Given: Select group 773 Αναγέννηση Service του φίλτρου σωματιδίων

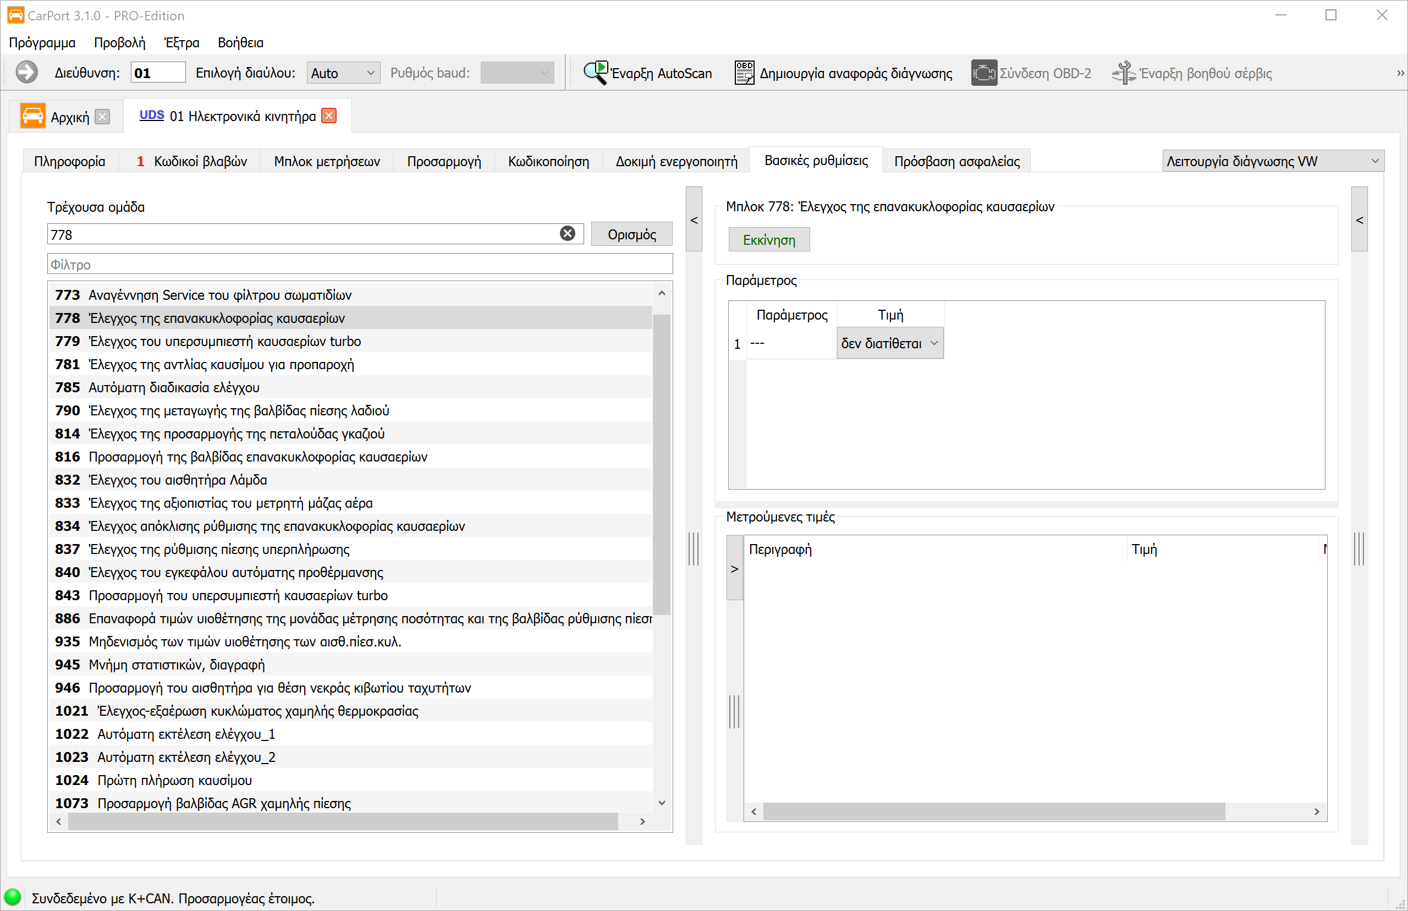Looking at the screenshot, I should point(351,295).
